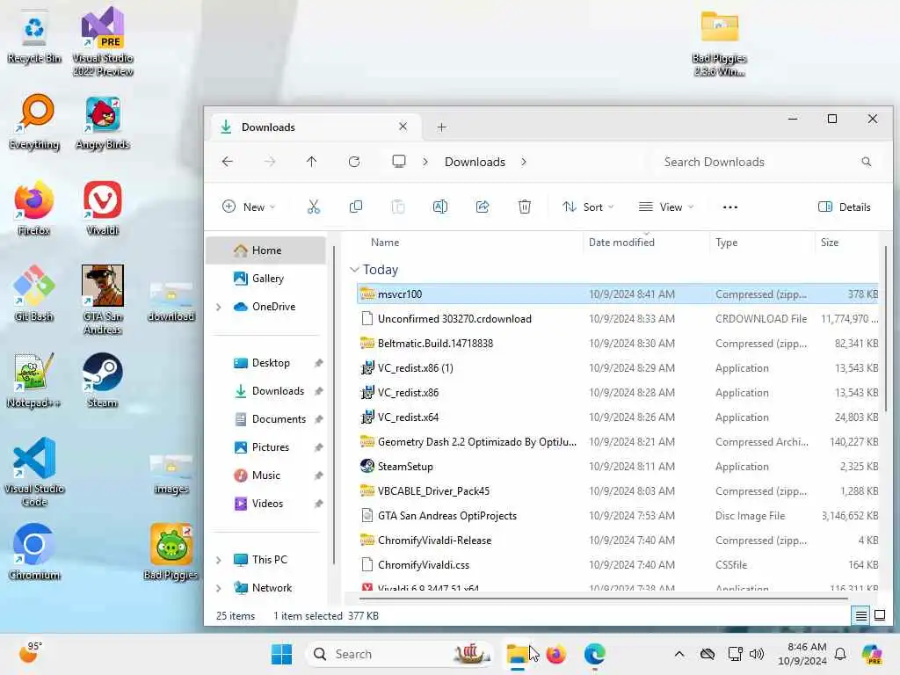Select the Downloads tab
Image resolution: width=900 pixels, height=675 pixels.
[315, 127]
